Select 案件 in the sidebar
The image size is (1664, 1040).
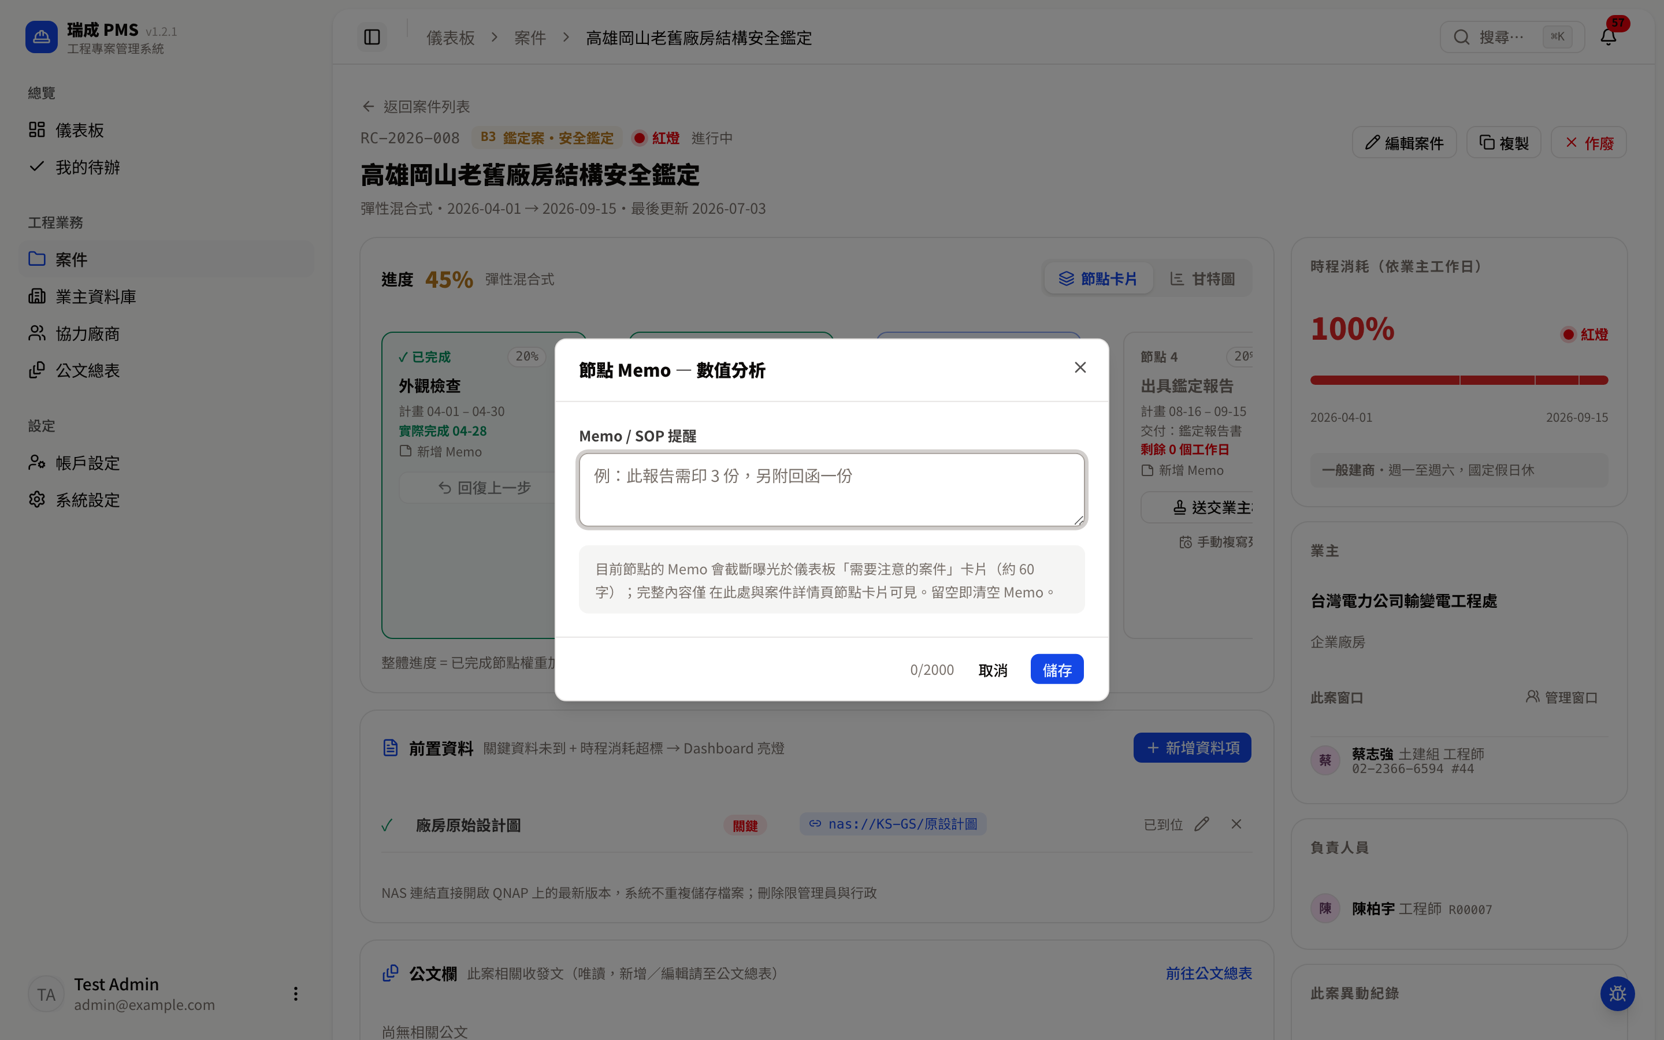coord(166,259)
